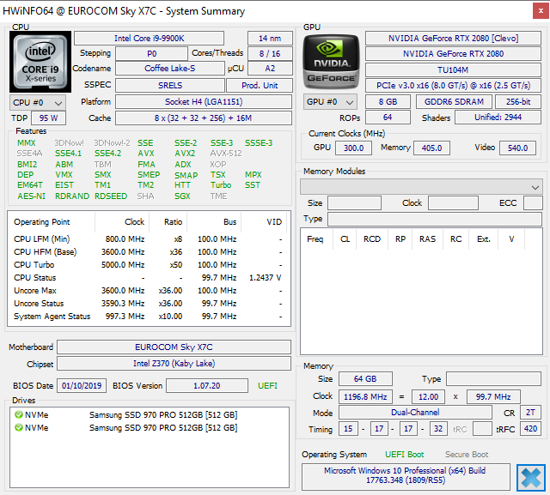The image size is (550, 495).
Task: Click the CPU HFM (Base) row
Action: pos(149,251)
